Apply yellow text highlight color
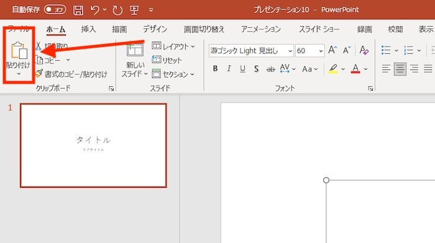The image size is (435, 243). click(333, 69)
